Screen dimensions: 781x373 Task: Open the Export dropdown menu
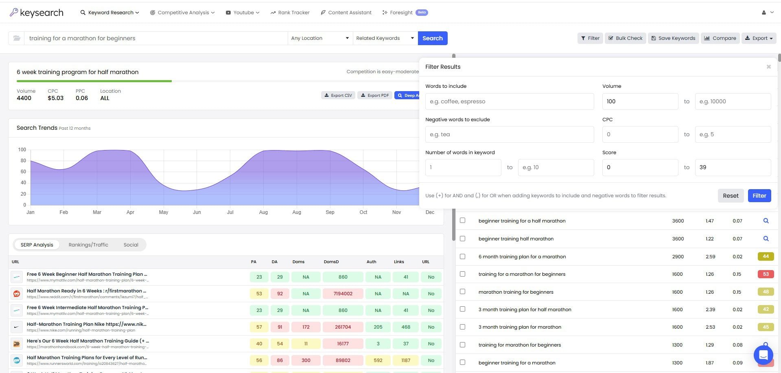click(759, 38)
